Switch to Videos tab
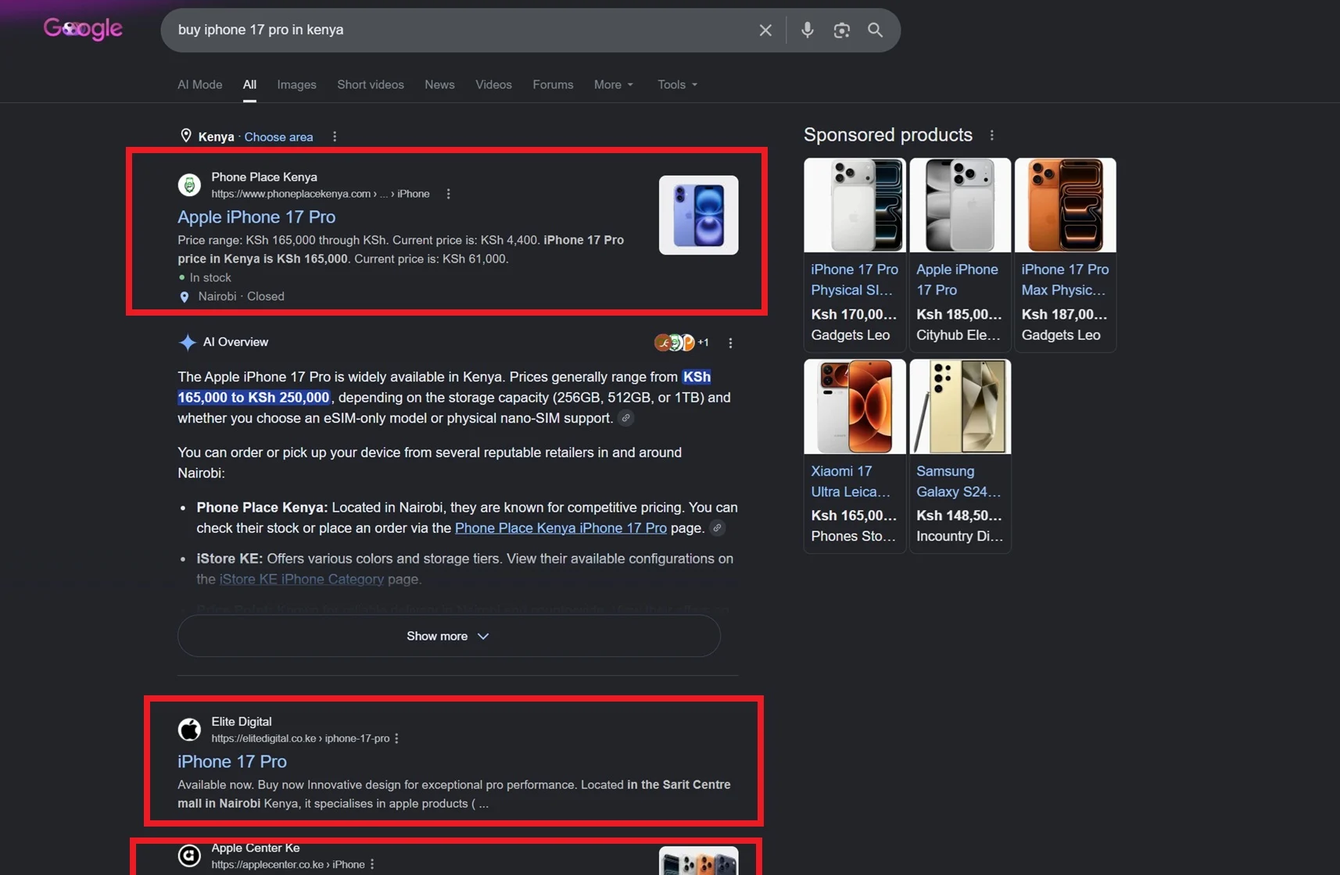Screen dimensions: 1340x875 pyautogui.click(x=494, y=84)
